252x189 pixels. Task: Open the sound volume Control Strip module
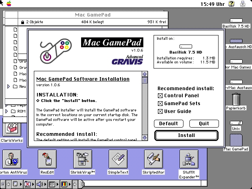point(41,184)
